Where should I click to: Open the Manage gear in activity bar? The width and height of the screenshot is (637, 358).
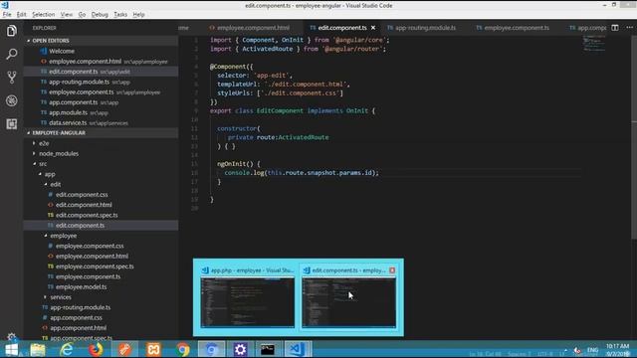[11, 336]
